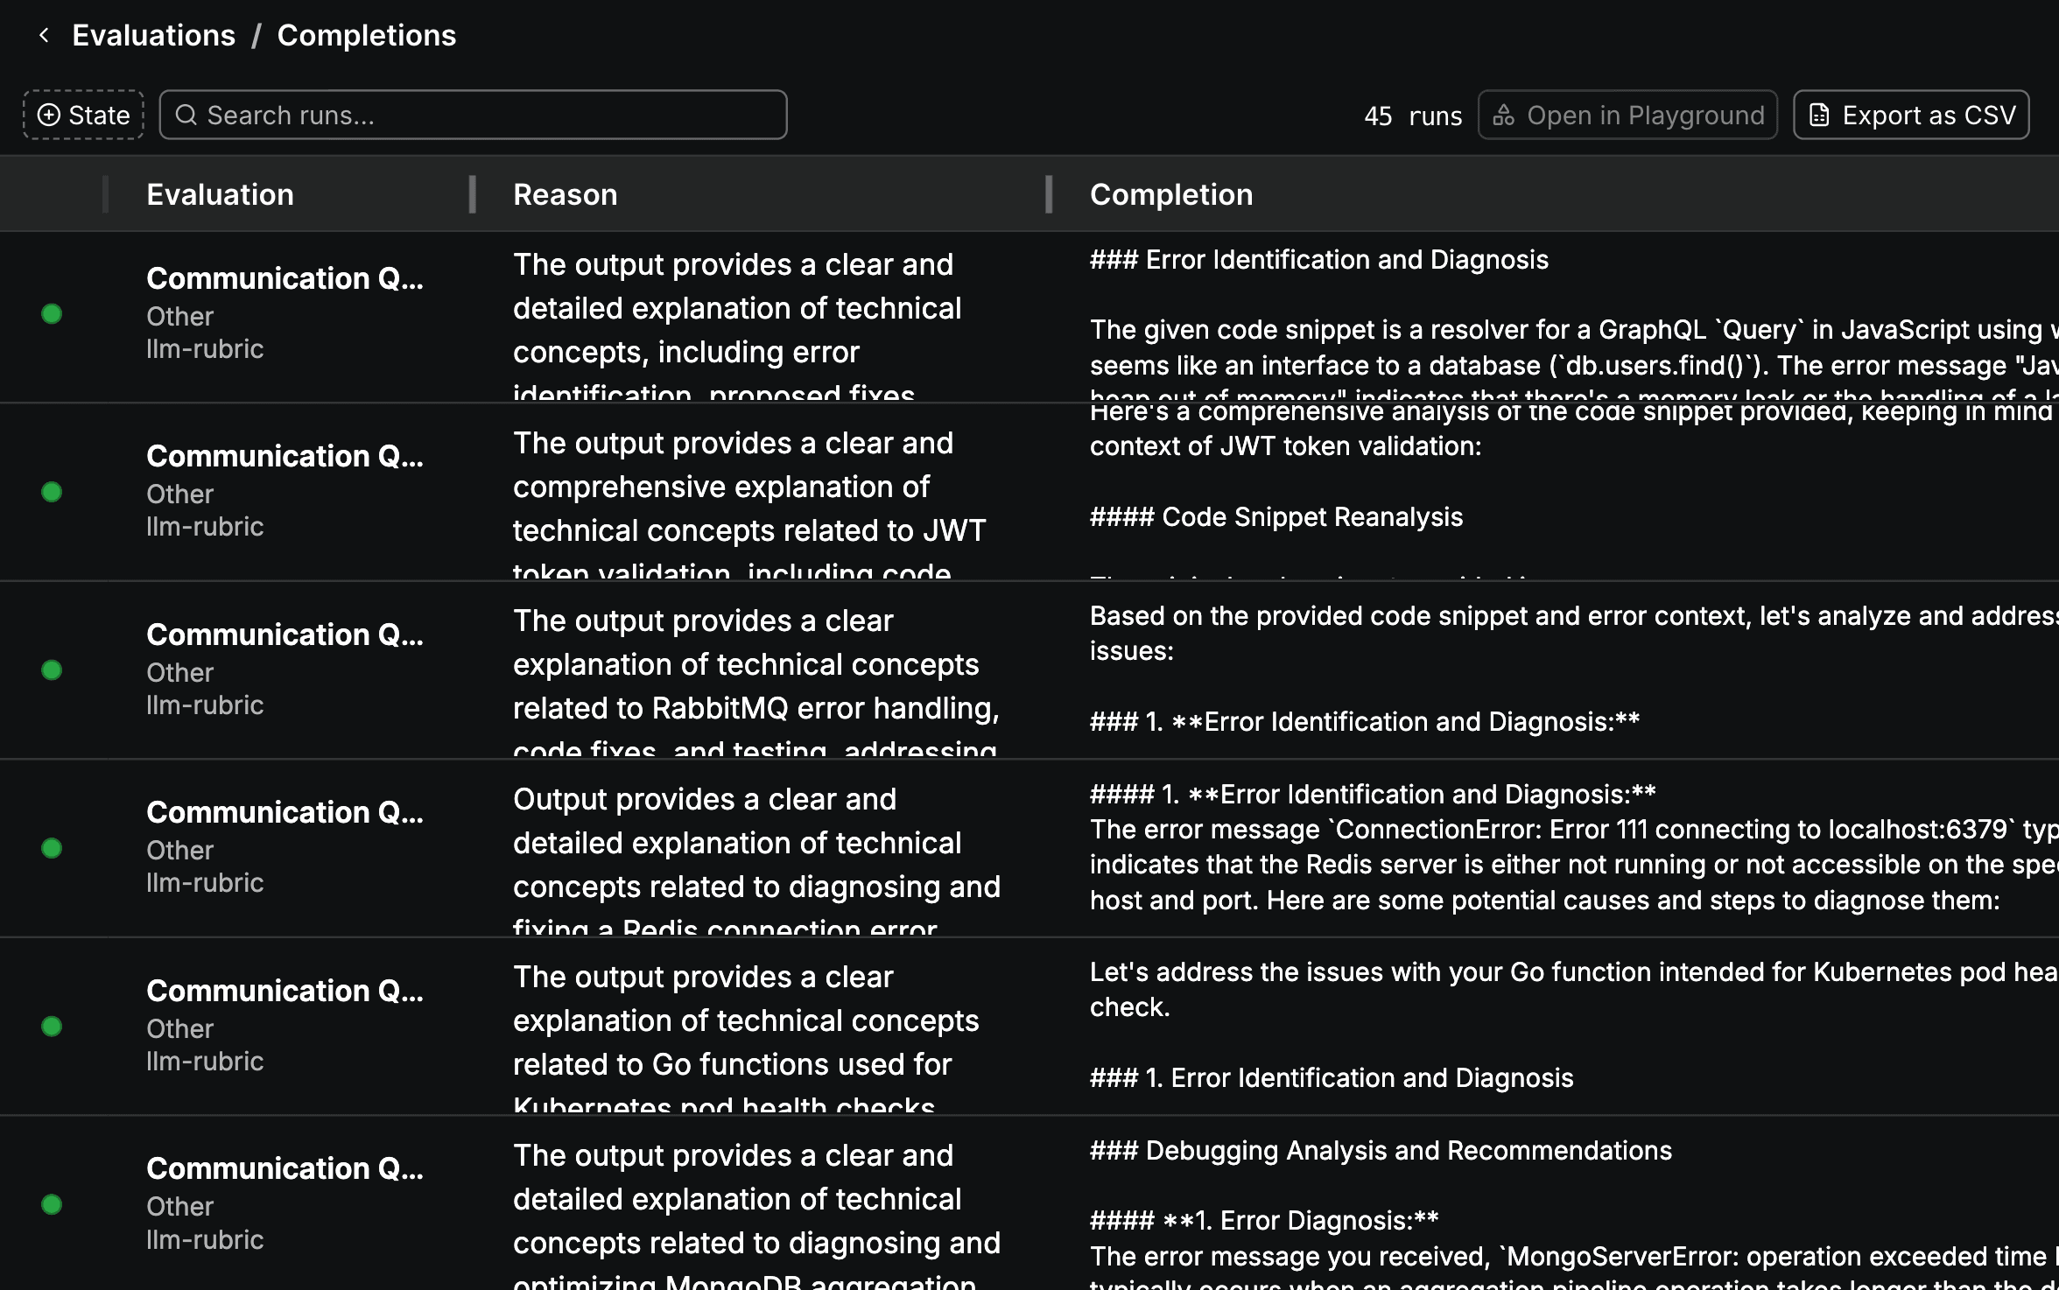This screenshot has width=2059, height=1290.
Task: Open completion 'Let's address the issues with your Go'
Action: pos(1572,990)
